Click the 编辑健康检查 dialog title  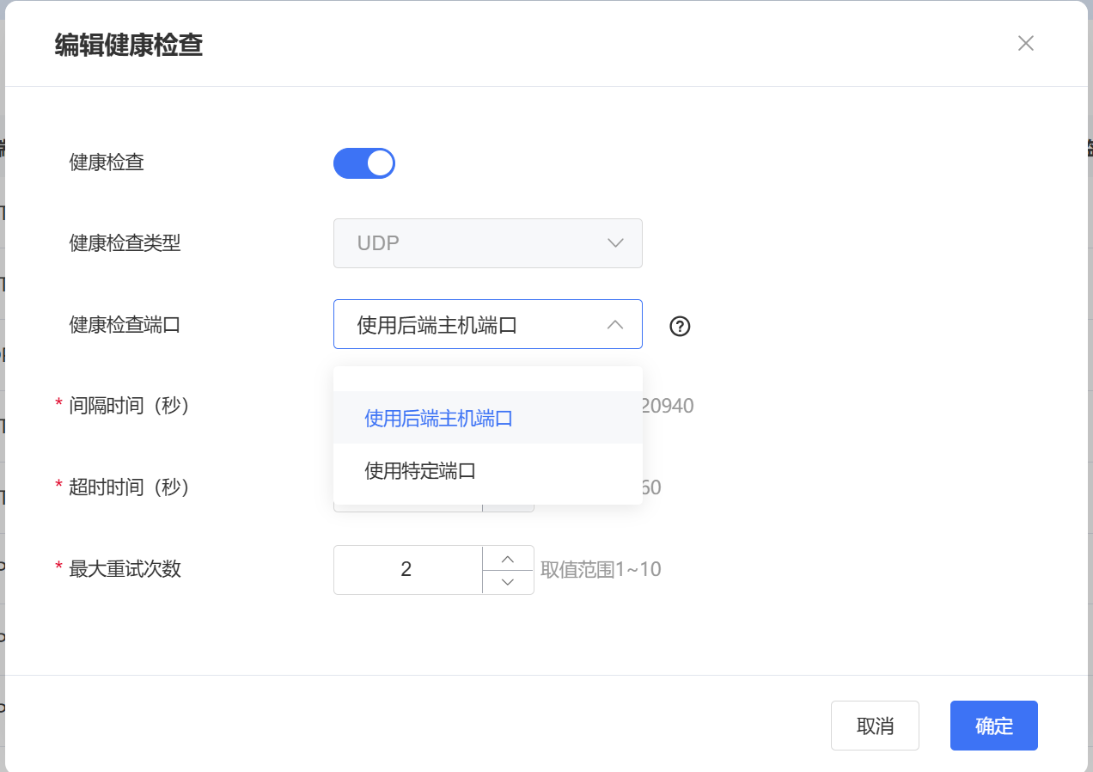[x=129, y=45]
